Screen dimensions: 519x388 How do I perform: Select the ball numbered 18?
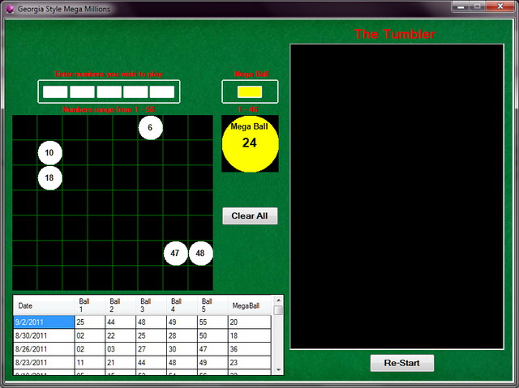coord(49,178)
